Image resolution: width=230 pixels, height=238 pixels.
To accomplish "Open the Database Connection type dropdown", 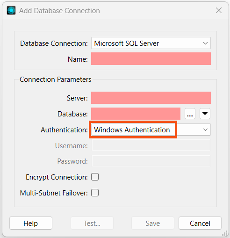I will (151, 43).
